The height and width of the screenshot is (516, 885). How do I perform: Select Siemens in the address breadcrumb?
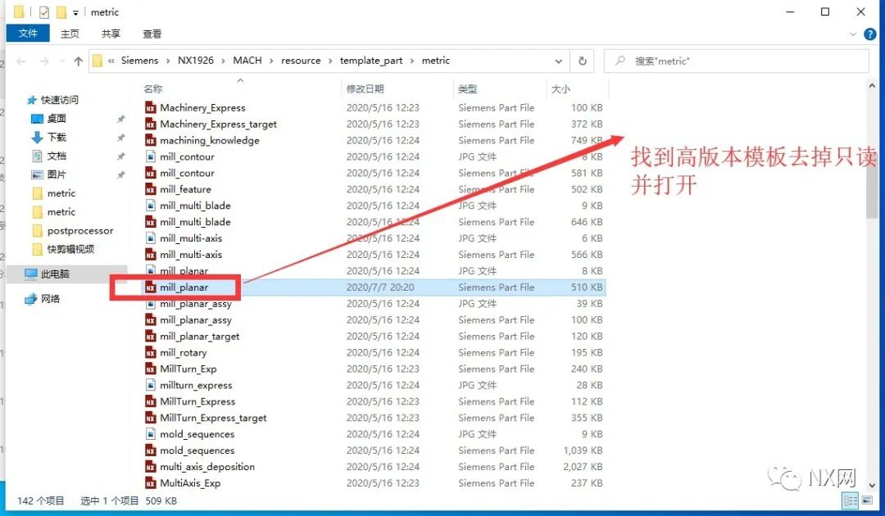point(139,61)
